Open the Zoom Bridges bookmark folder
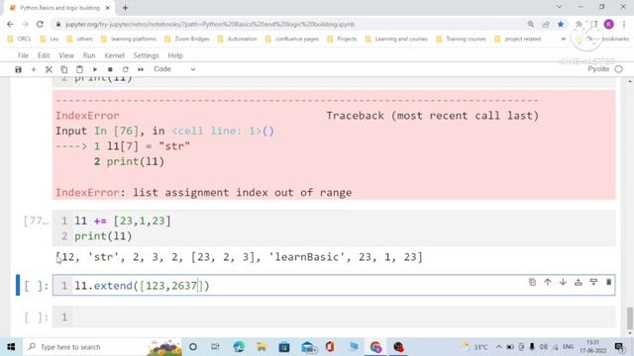Screen dimensions: 634x356 [187, 39]
